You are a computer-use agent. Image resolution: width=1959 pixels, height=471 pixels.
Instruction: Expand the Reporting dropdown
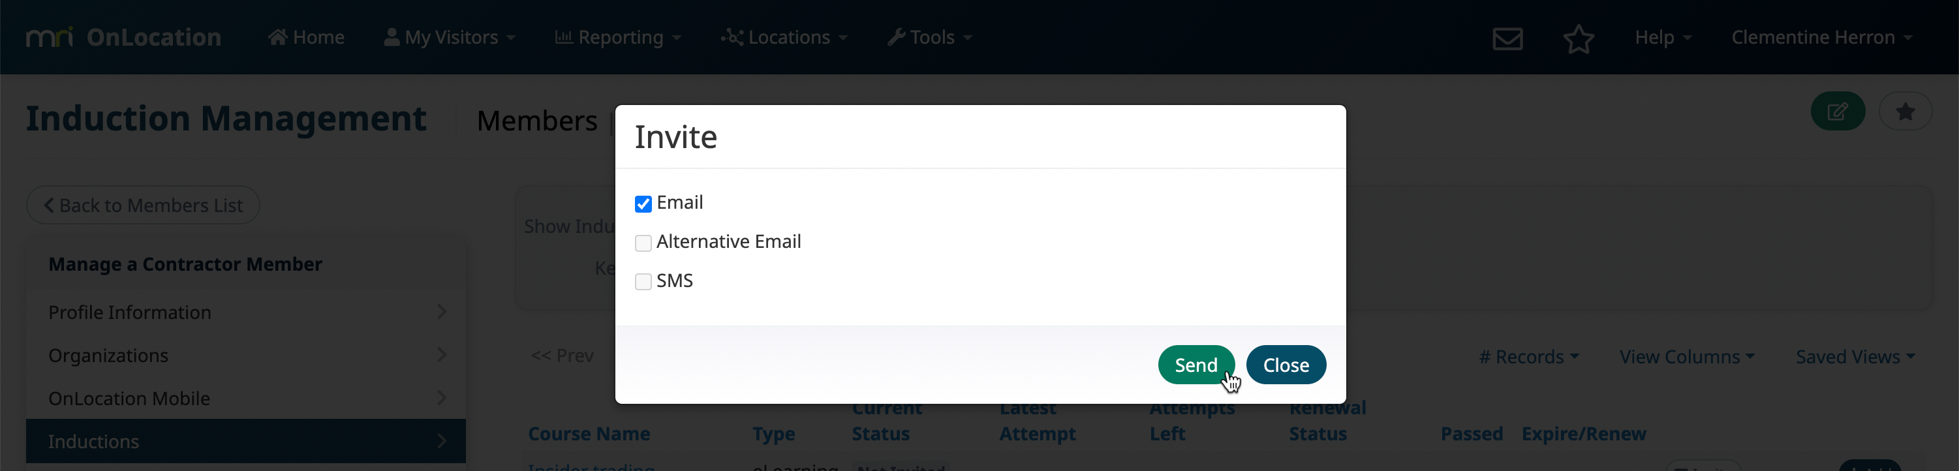(x=618, y=37)
